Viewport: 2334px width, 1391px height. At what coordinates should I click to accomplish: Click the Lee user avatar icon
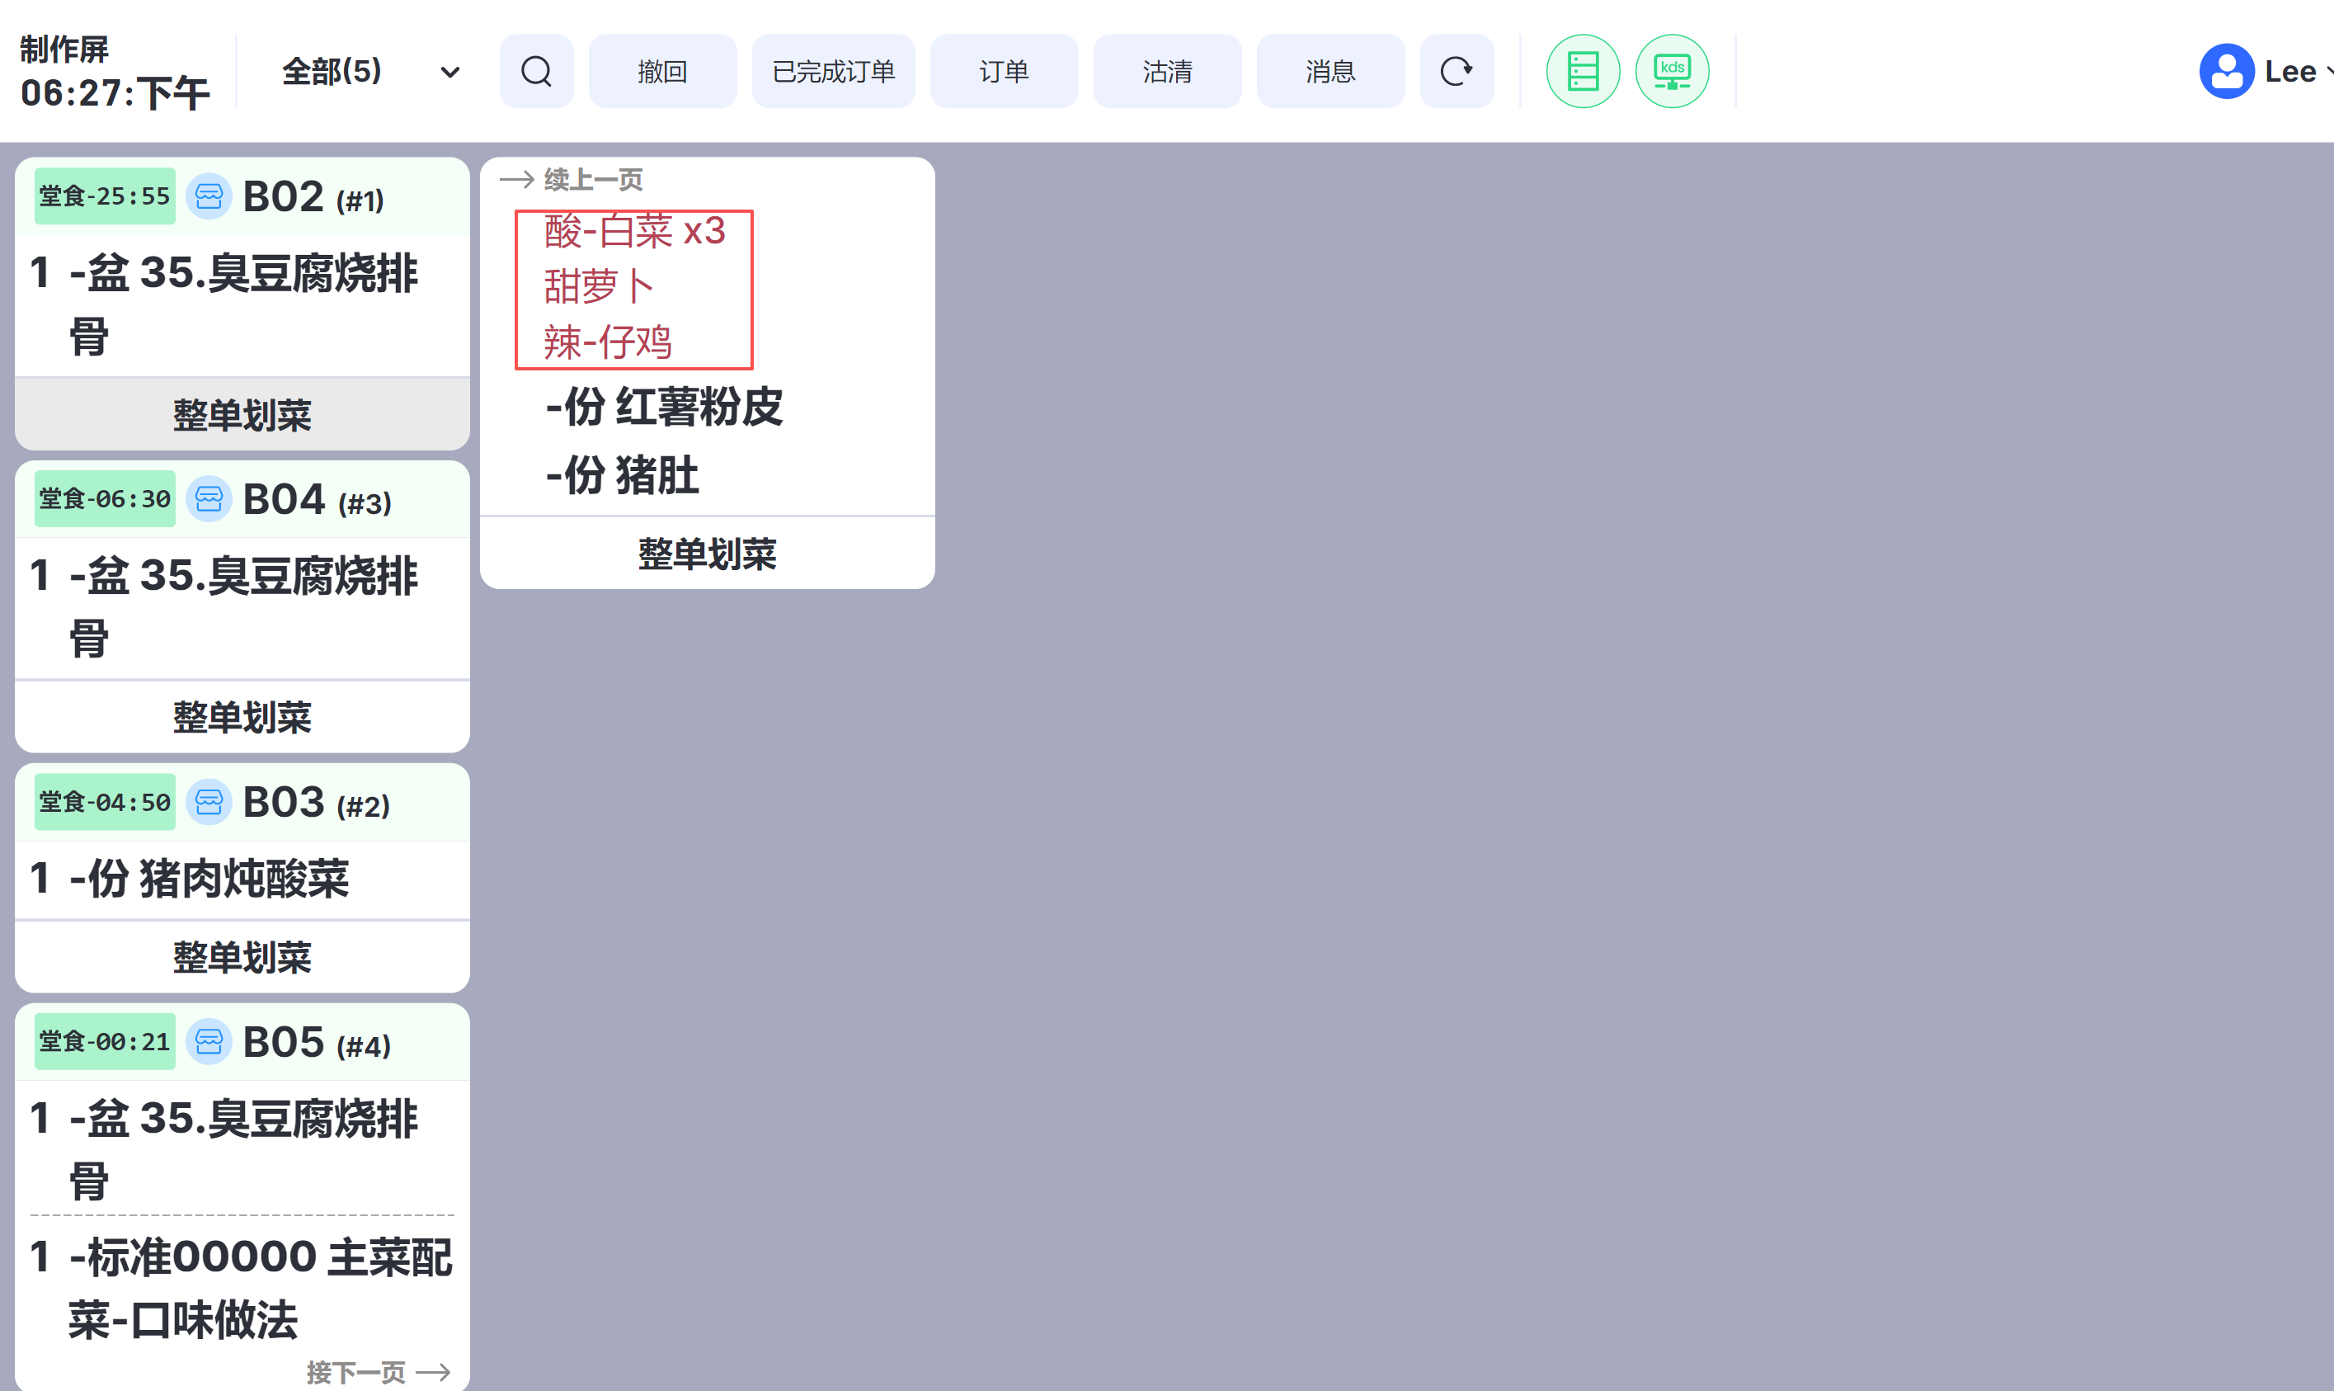coord(2226,71)
